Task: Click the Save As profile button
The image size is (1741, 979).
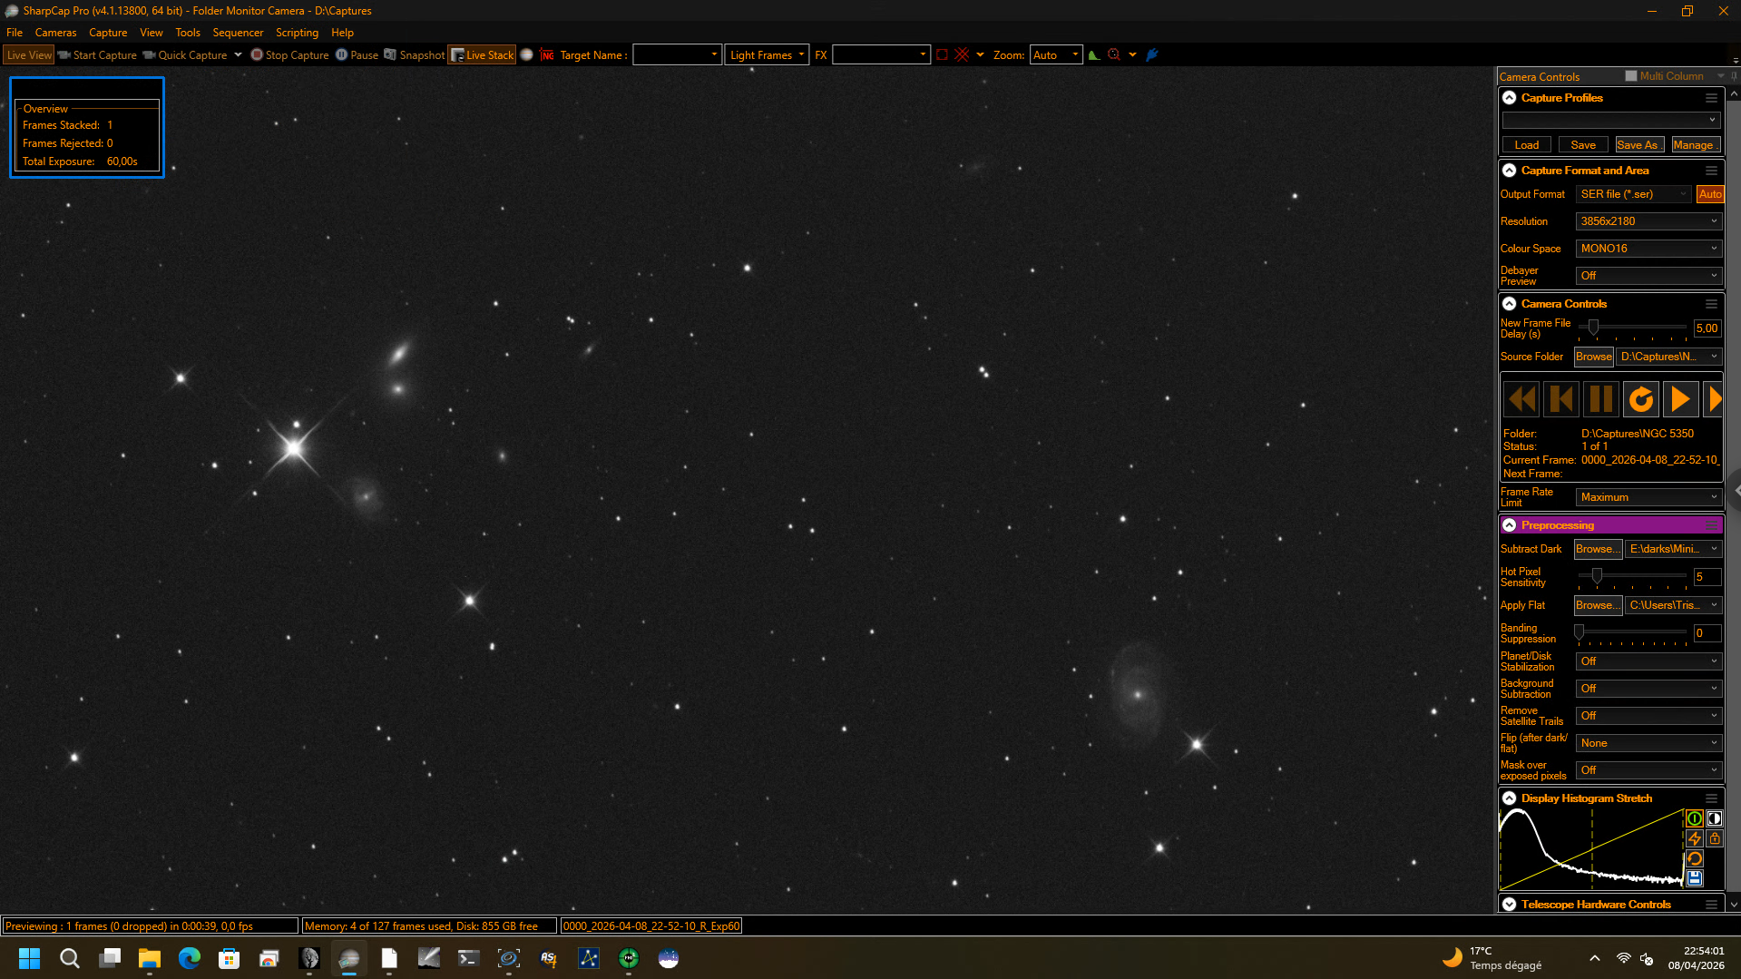Action: pos(1638,145)
